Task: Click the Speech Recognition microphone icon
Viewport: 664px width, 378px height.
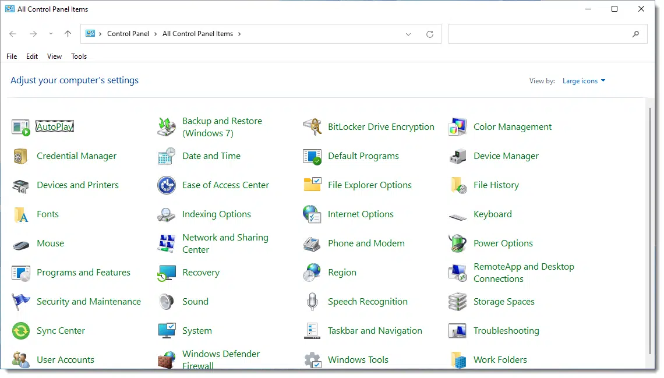Action: [x=312, y=302]
